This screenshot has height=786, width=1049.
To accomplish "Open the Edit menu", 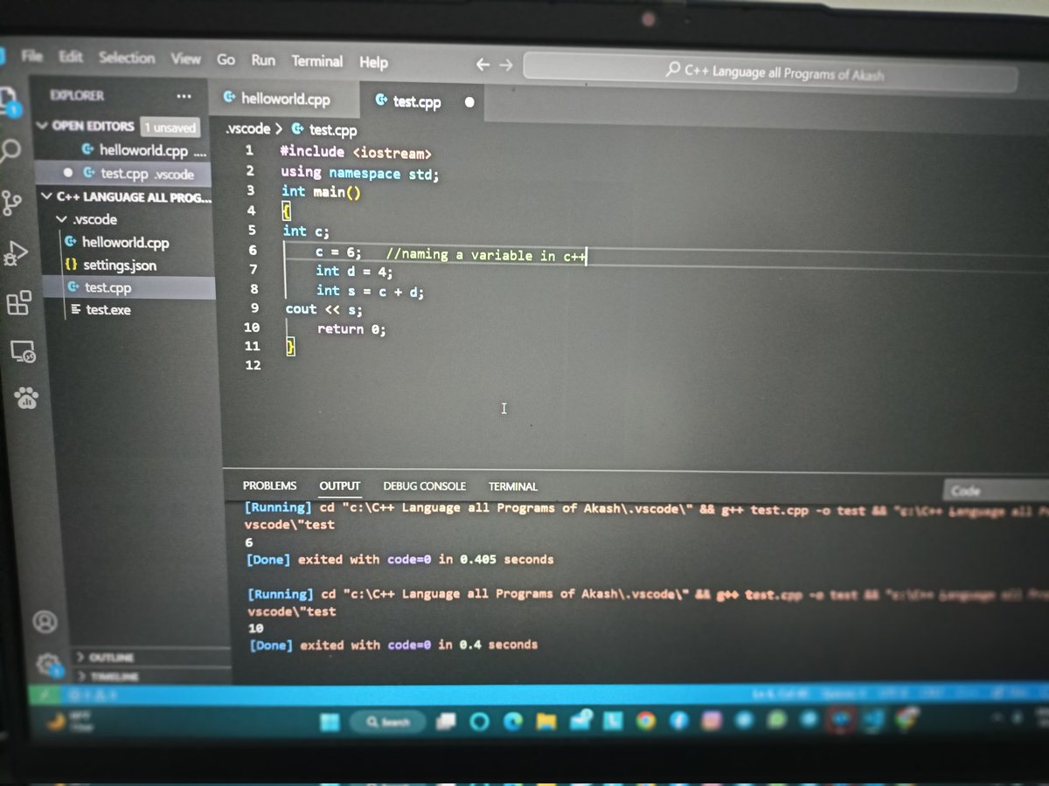I will (71, 57).
